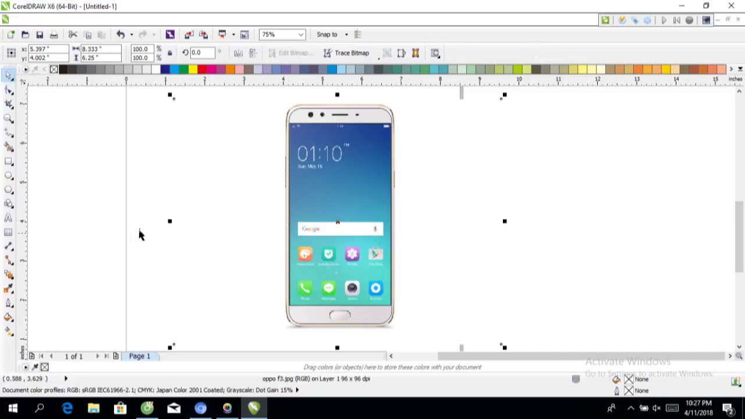Screen dimensions: 745x419
Task: Expand document color profiles arrow
Action: 297,390
